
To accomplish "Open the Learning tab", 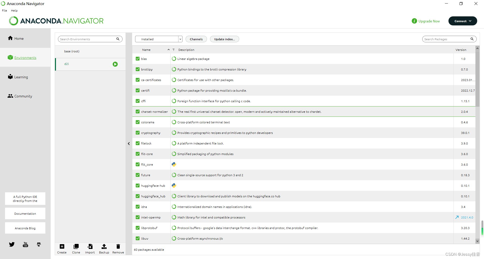I will 25,77.
